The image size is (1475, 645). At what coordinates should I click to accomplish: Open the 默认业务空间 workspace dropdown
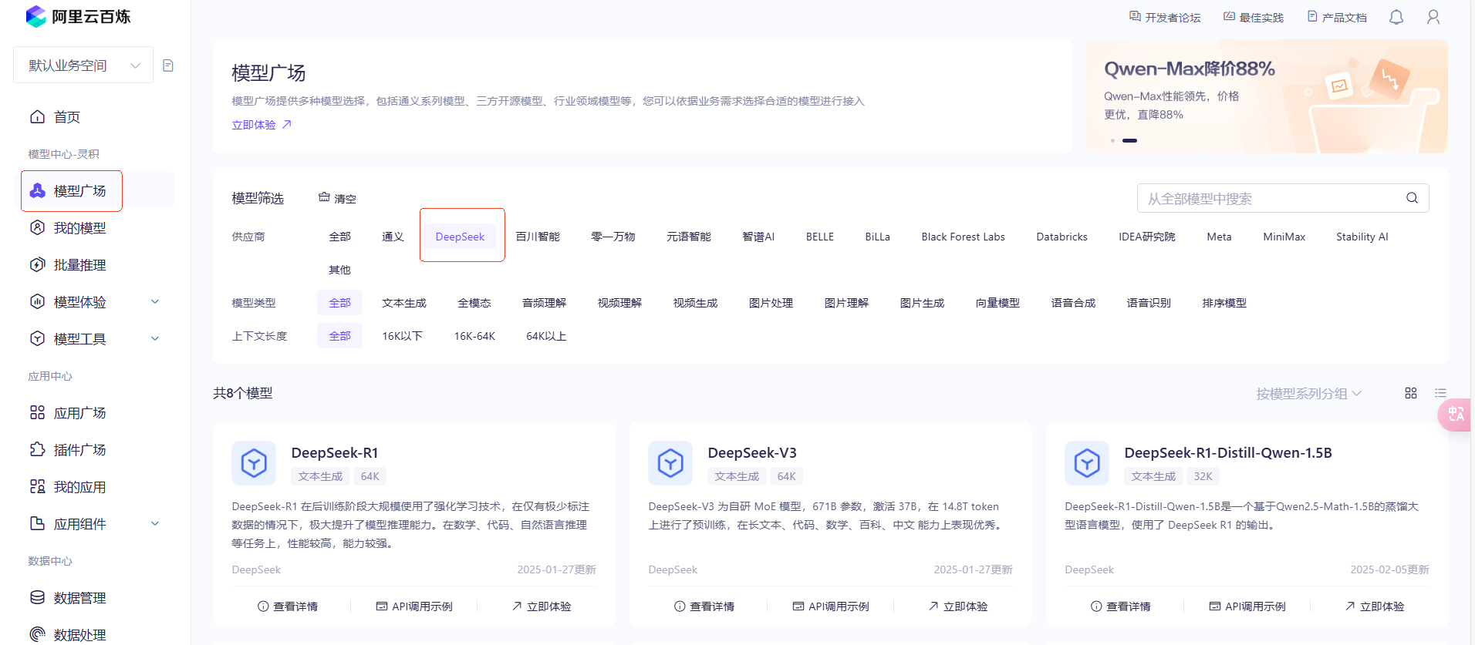83,66
